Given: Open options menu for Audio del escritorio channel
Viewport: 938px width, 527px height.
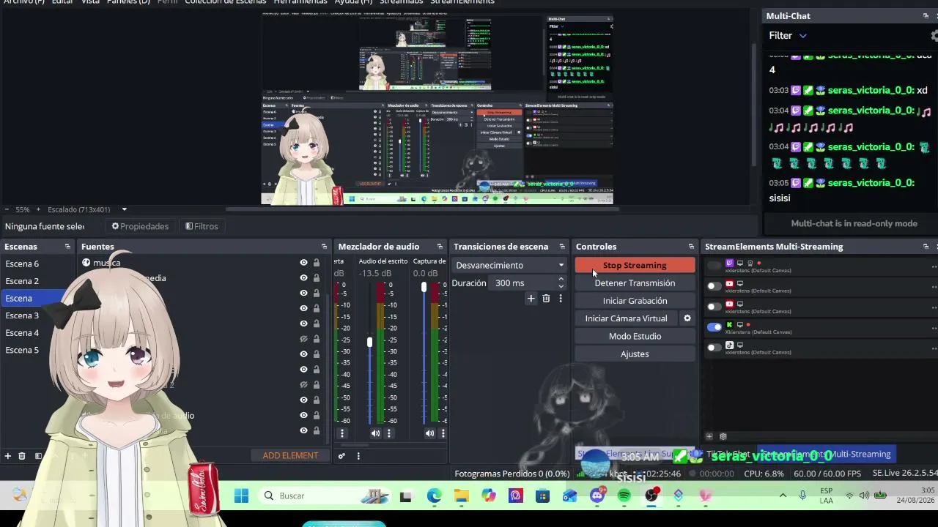Looking at the screenshot, I should pos(389,433).
